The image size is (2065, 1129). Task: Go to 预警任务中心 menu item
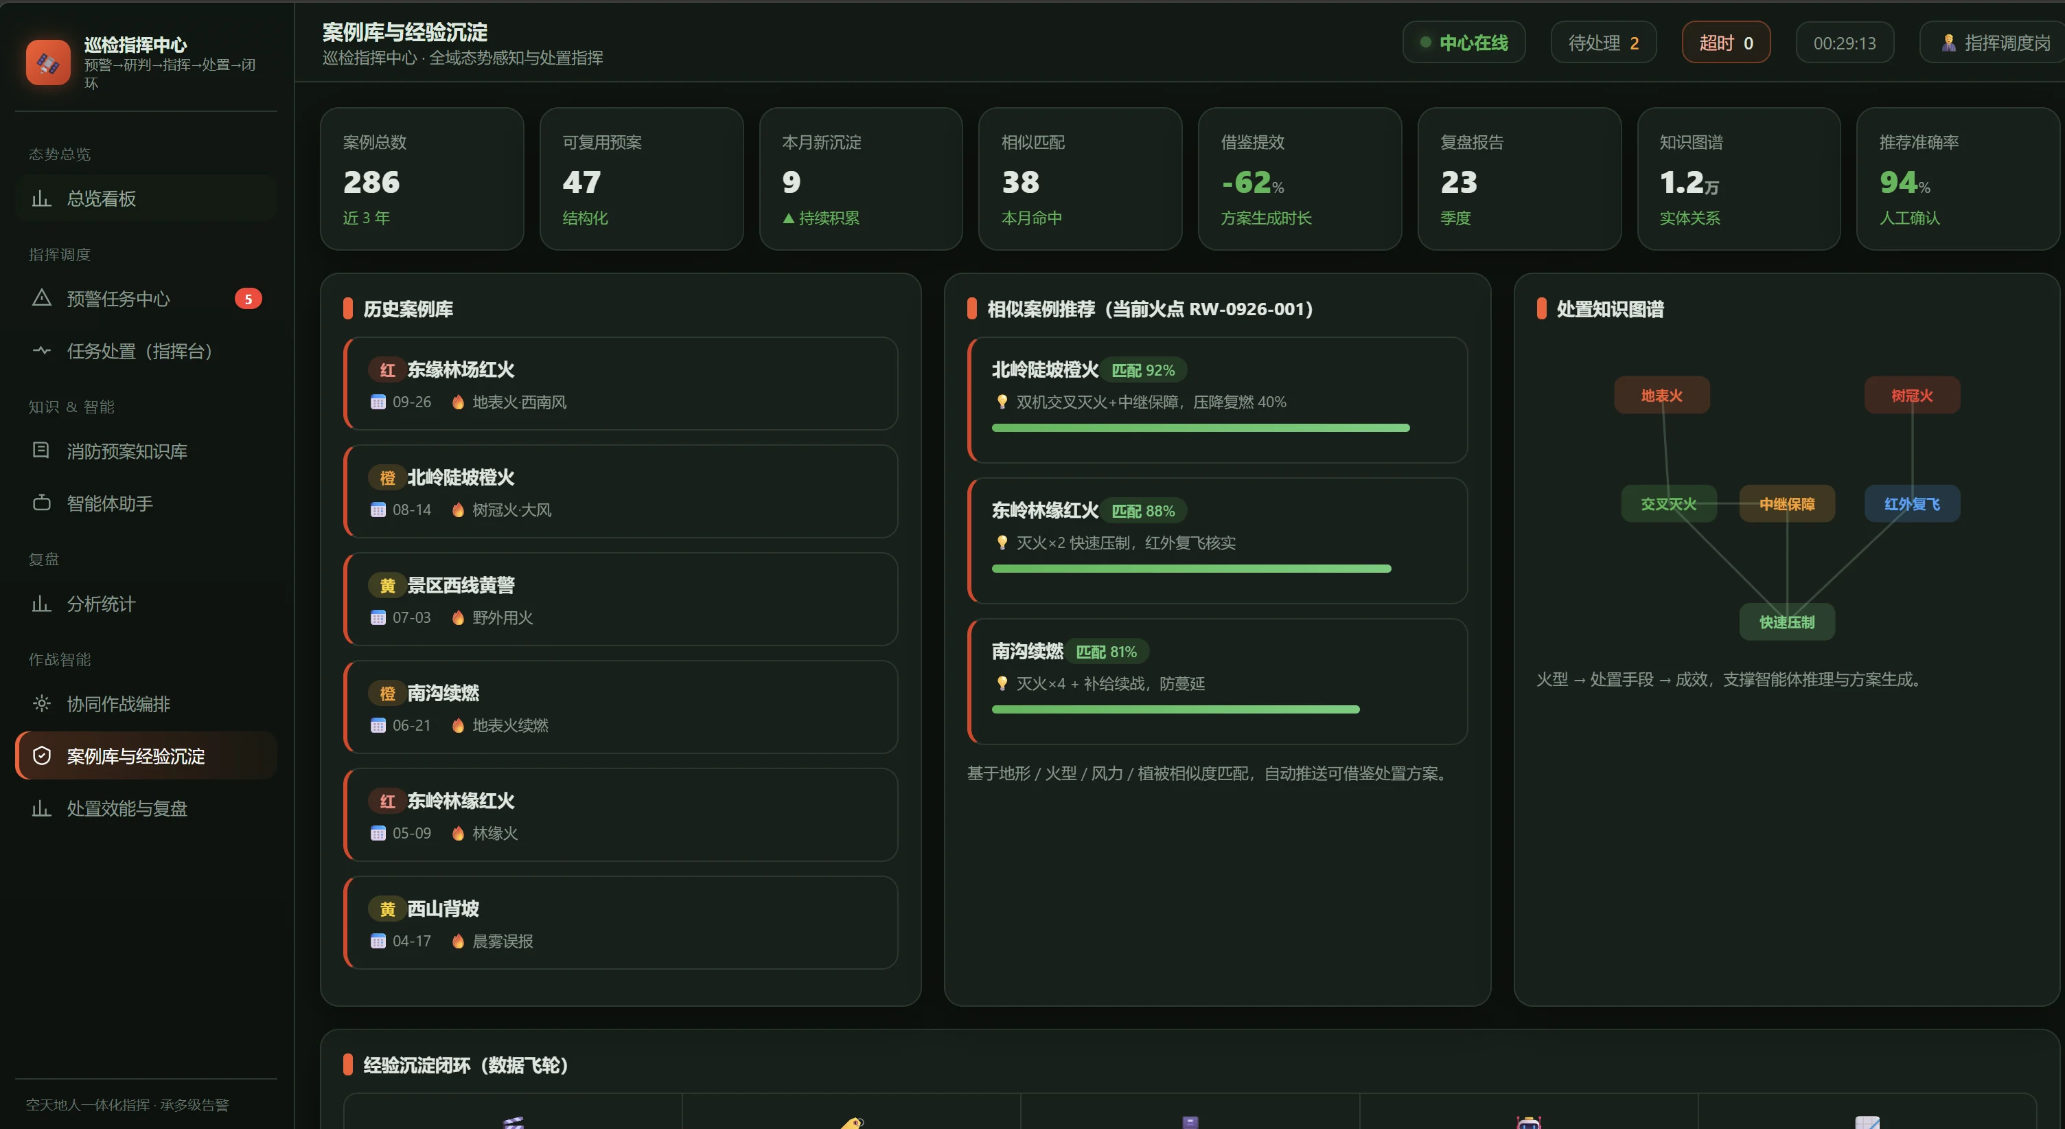point(146,298)
